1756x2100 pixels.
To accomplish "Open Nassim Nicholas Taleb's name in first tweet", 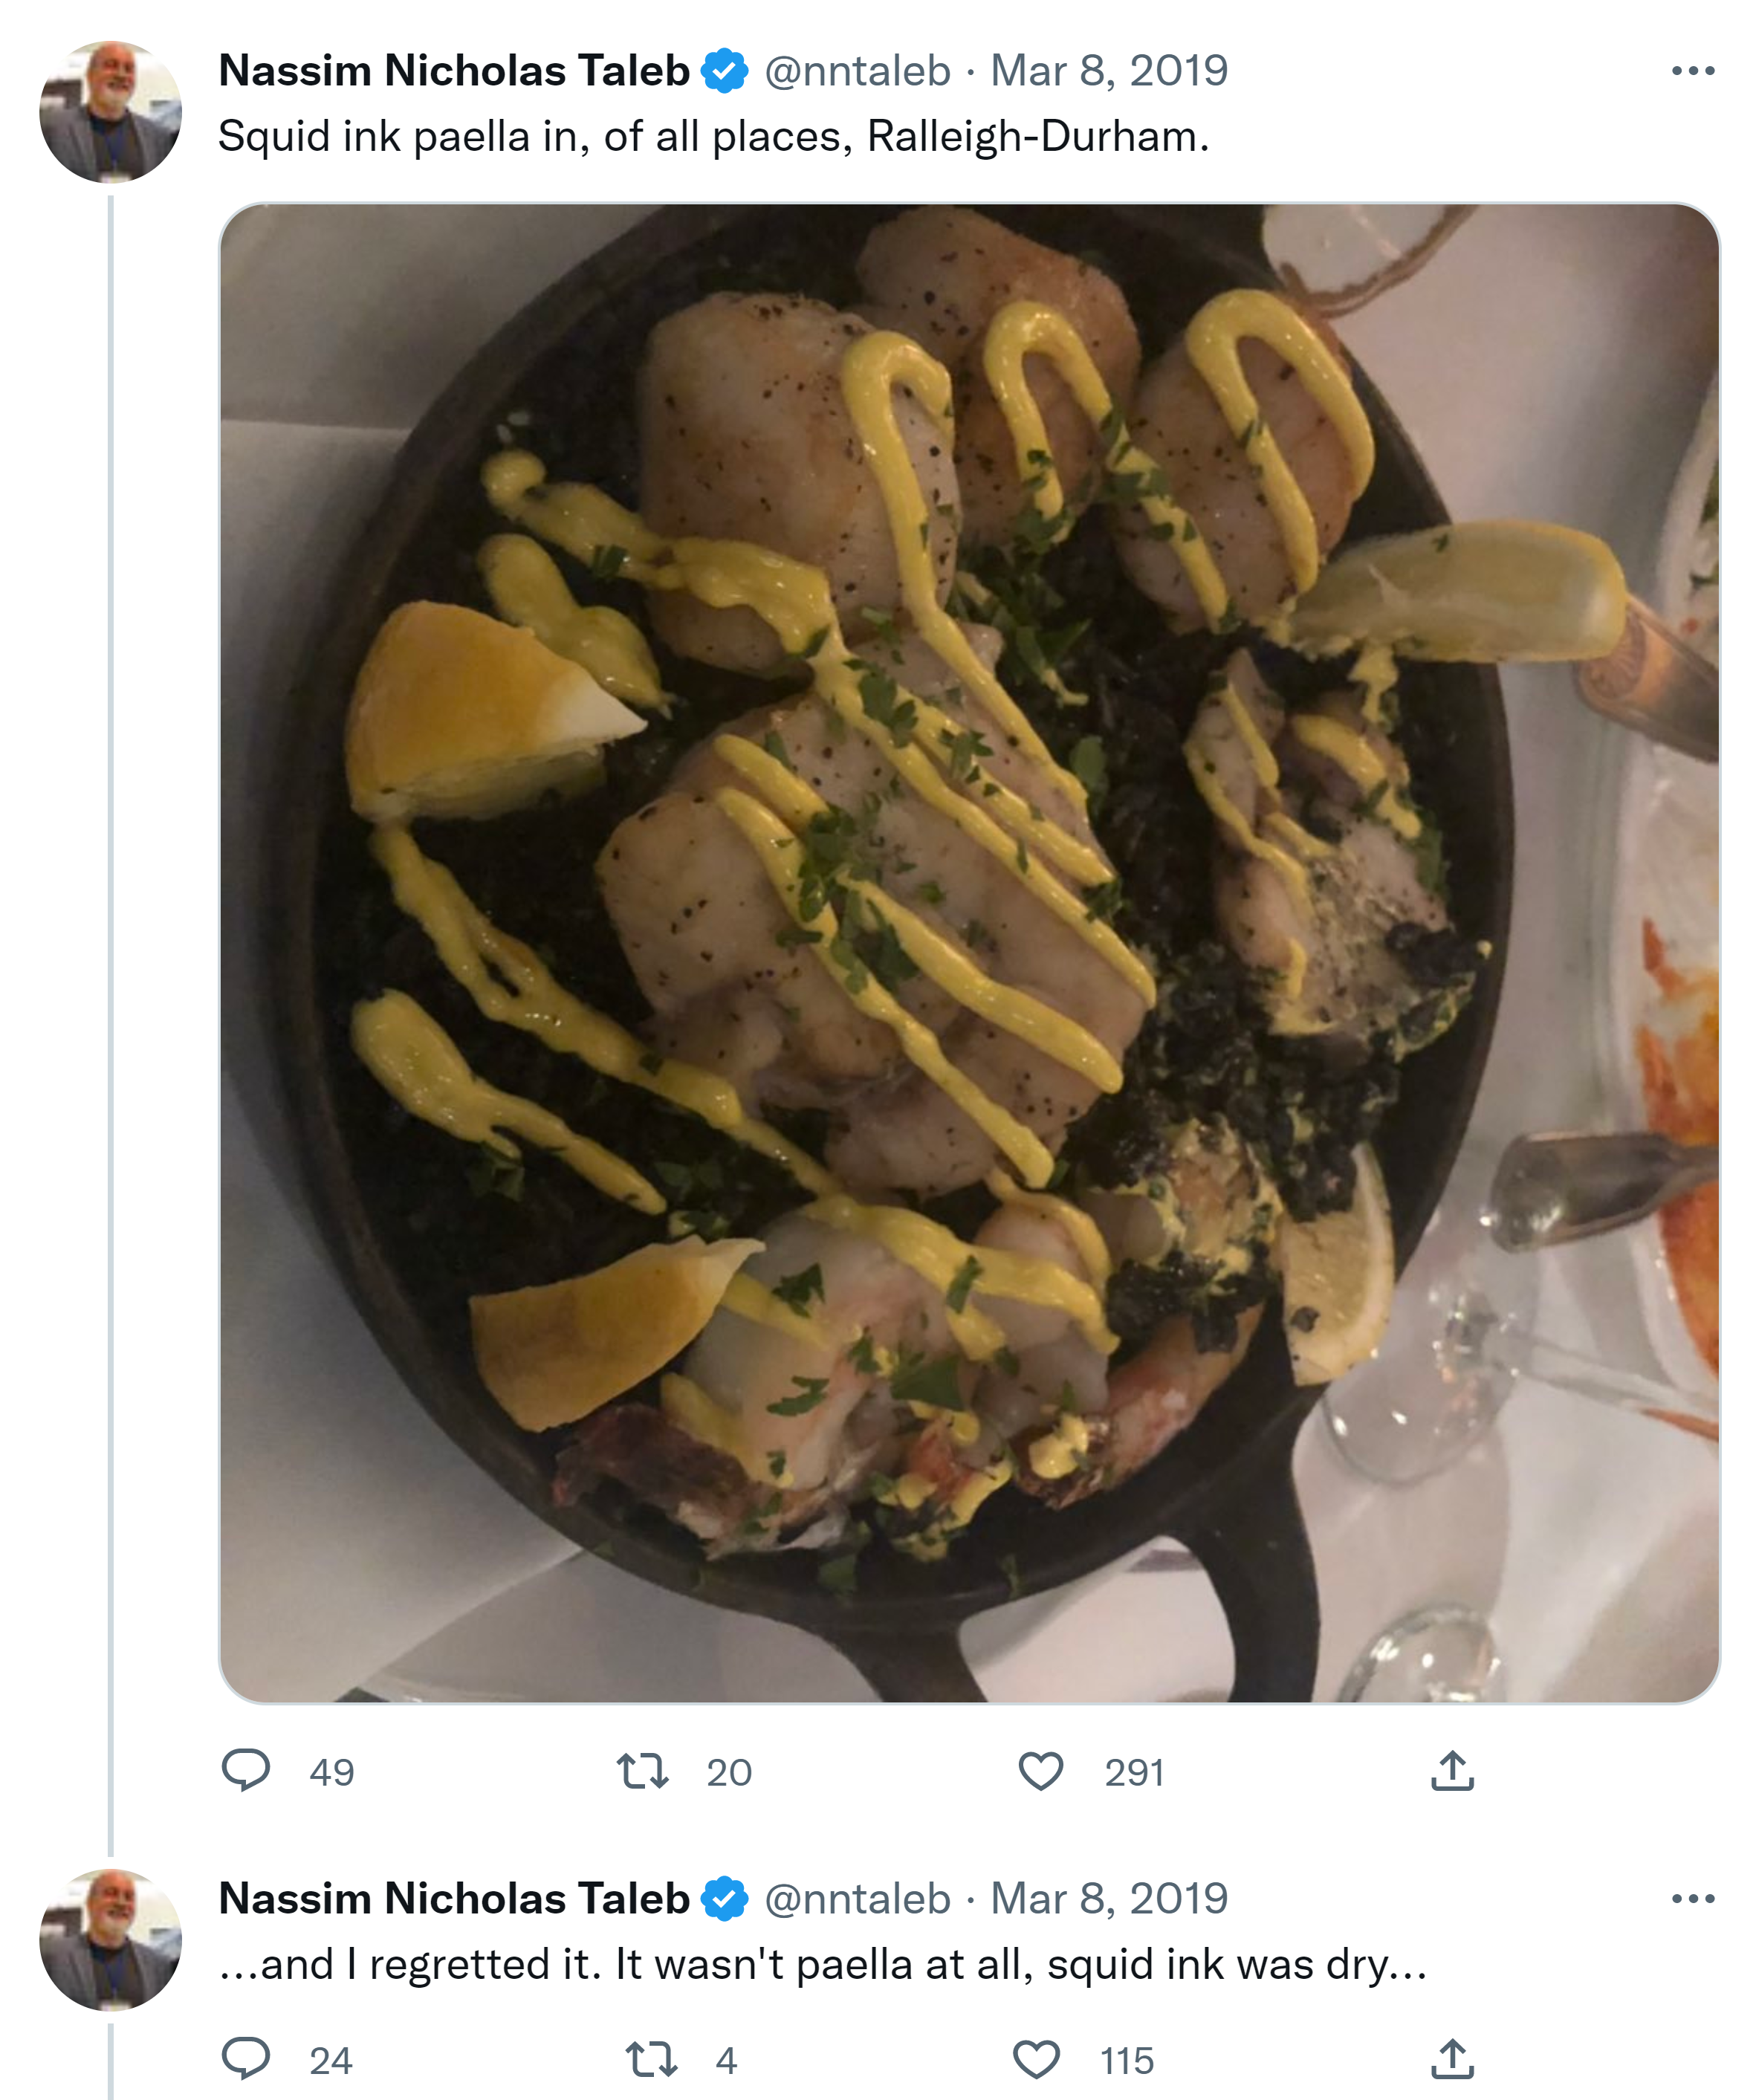I will [x=454, y=71].
